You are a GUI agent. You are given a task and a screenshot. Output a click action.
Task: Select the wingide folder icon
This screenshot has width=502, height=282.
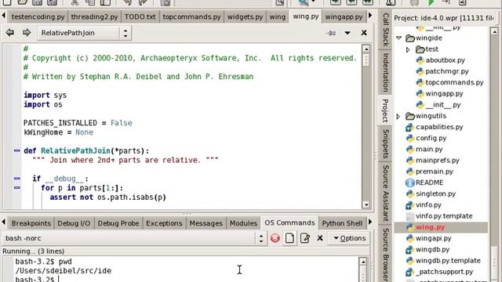410,38
